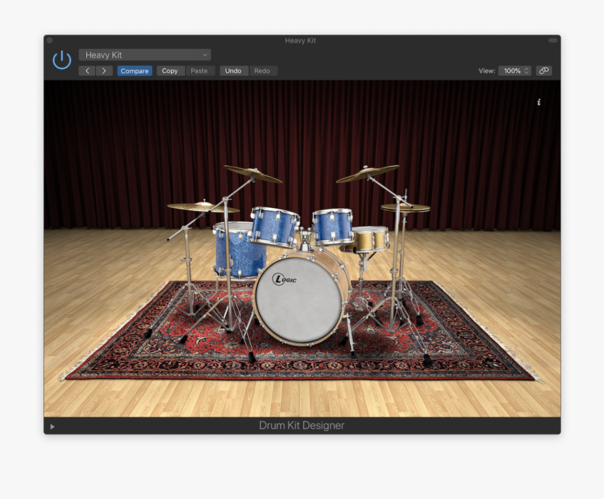Expand the disclosure triangle at bottom left
The image size is (604, 499).
point(52,426)
